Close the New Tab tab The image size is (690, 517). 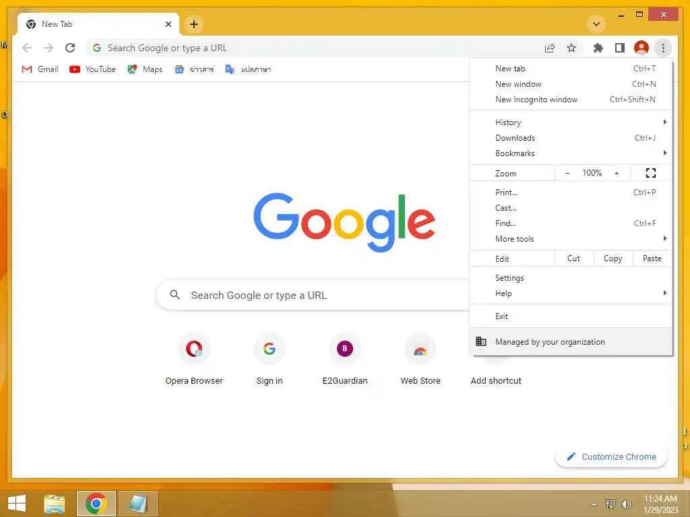tap(168, 24)
